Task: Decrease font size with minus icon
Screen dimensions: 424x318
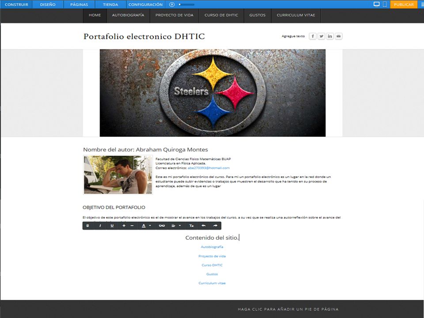Action: click(x=132, y=226)
